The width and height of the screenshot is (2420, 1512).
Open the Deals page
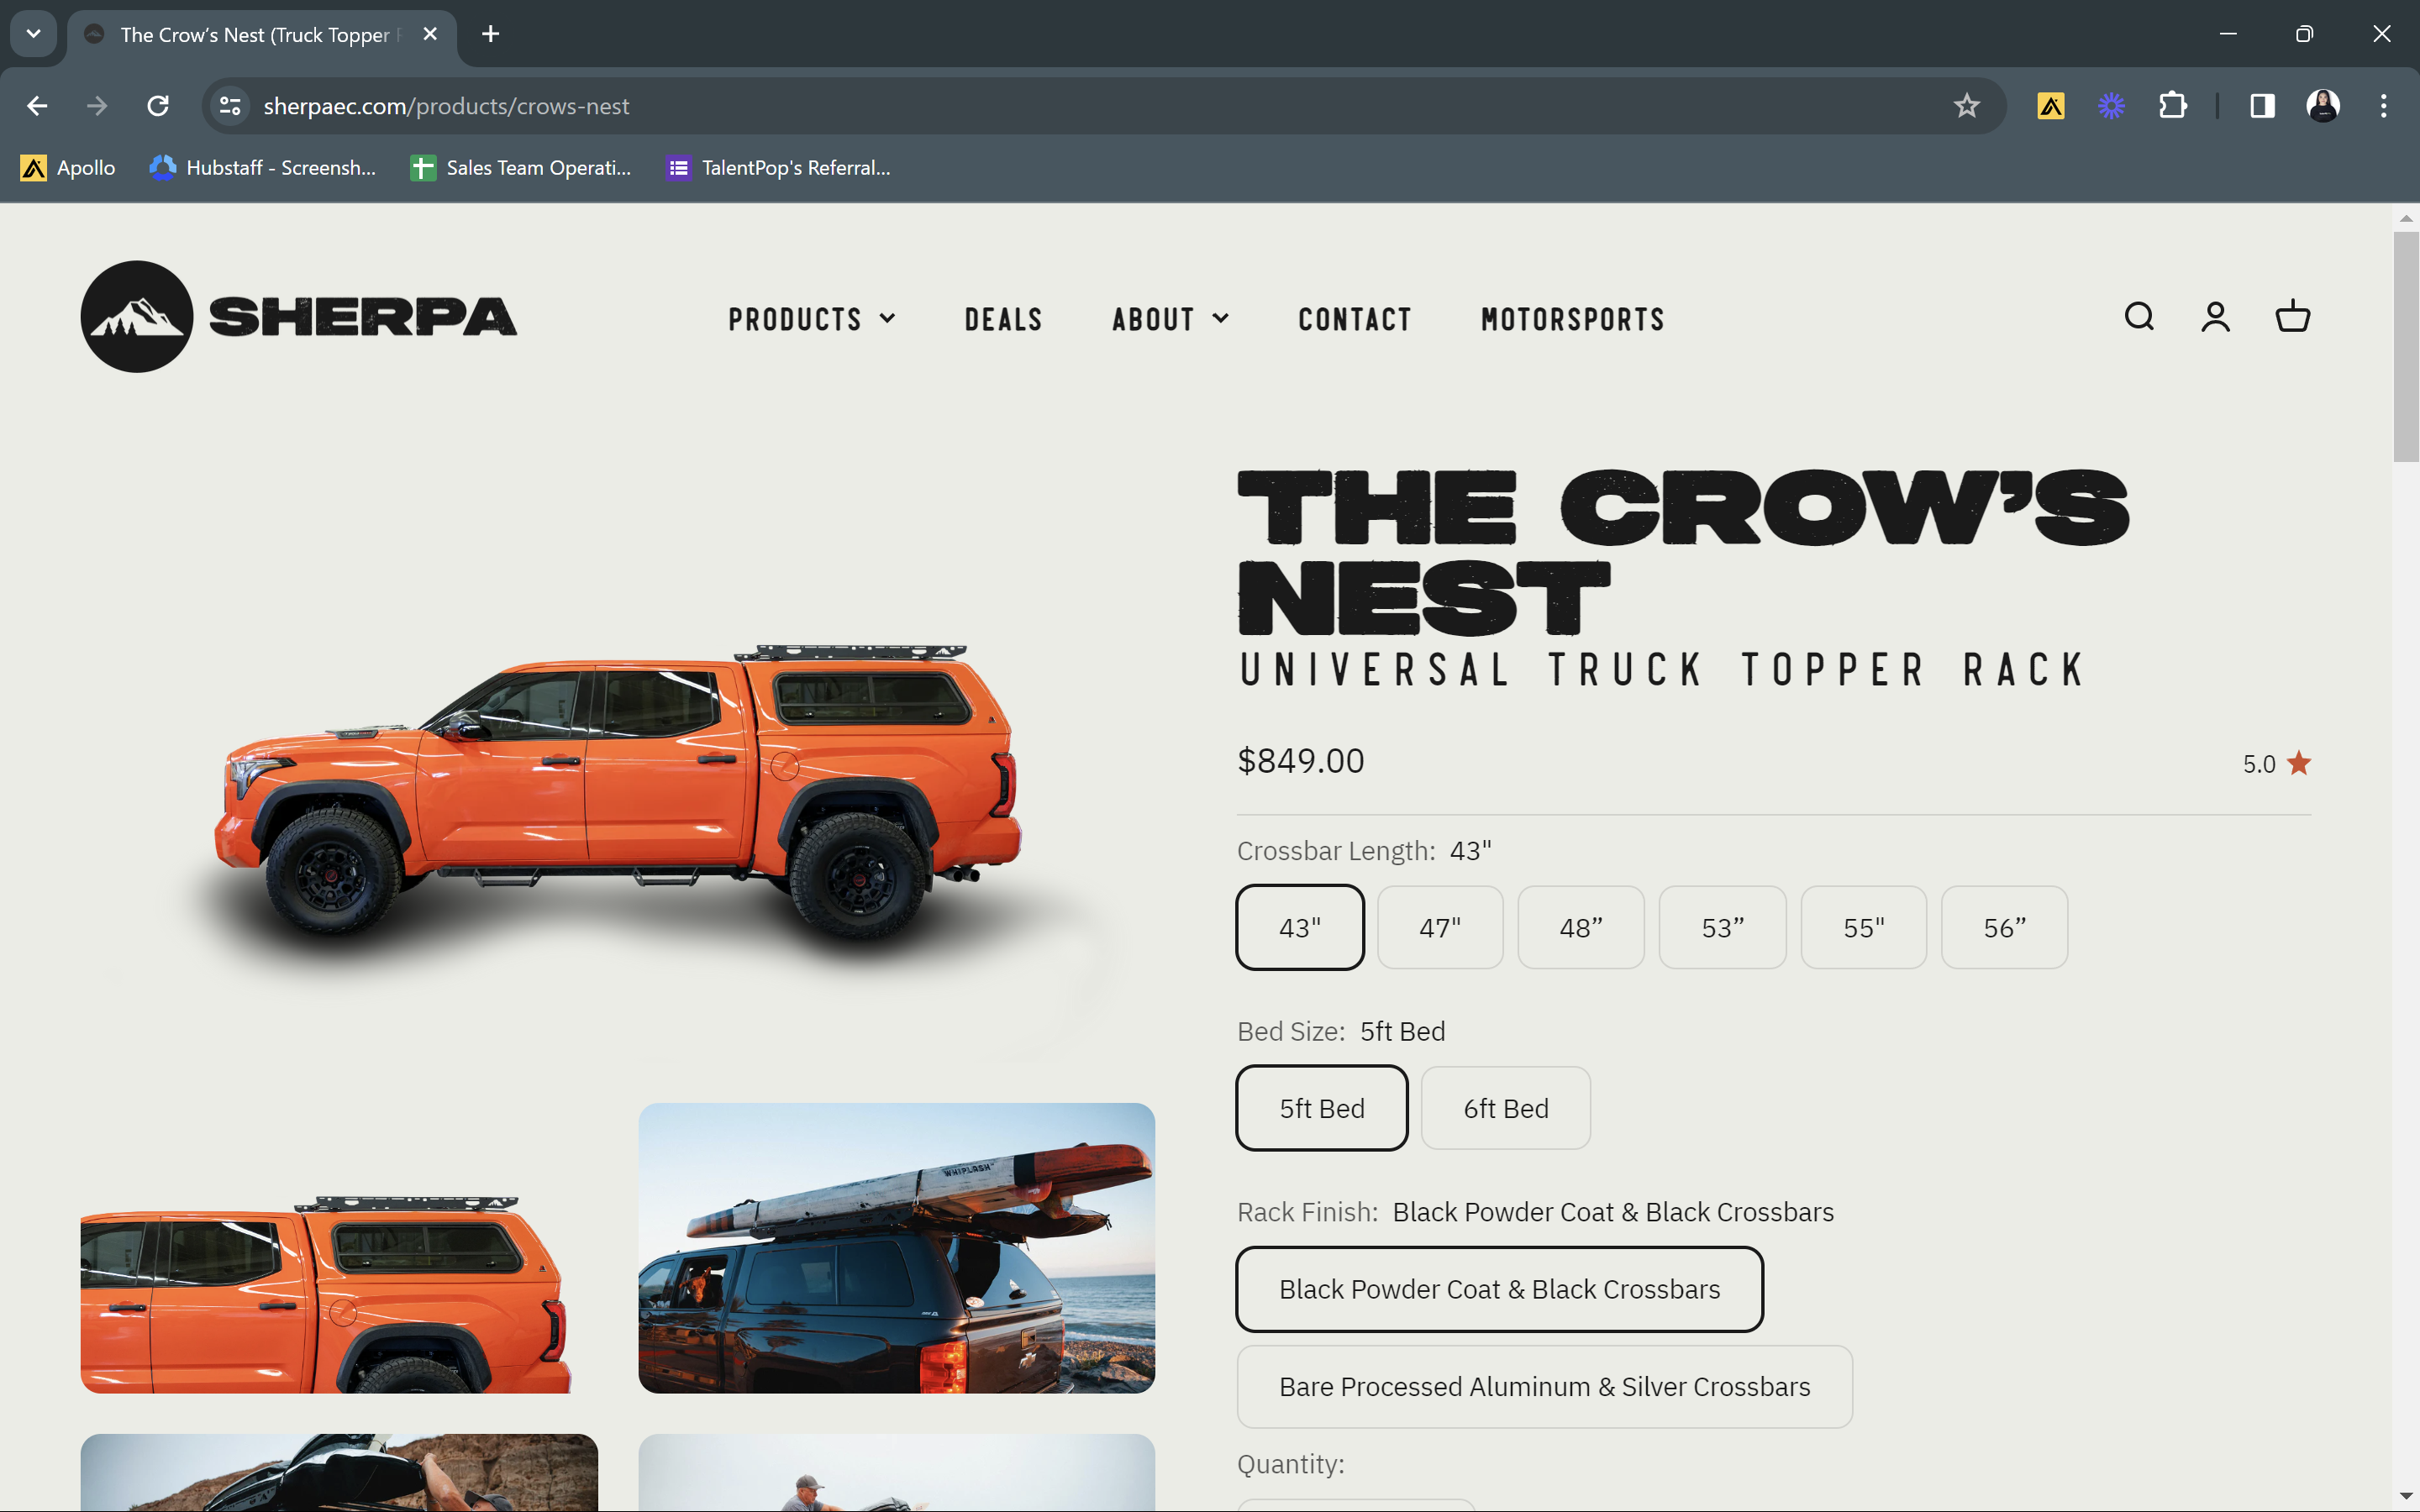tap(1003, 319)
